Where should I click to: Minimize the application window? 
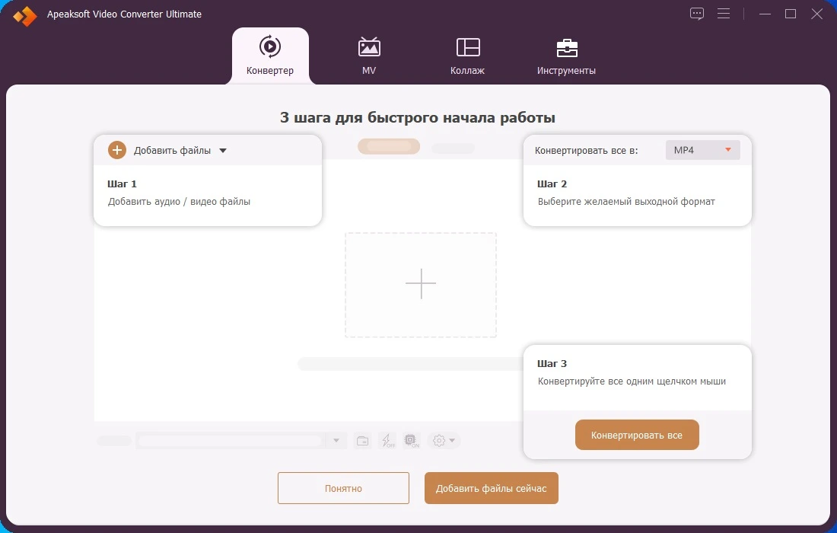click(x=765, y=14)
